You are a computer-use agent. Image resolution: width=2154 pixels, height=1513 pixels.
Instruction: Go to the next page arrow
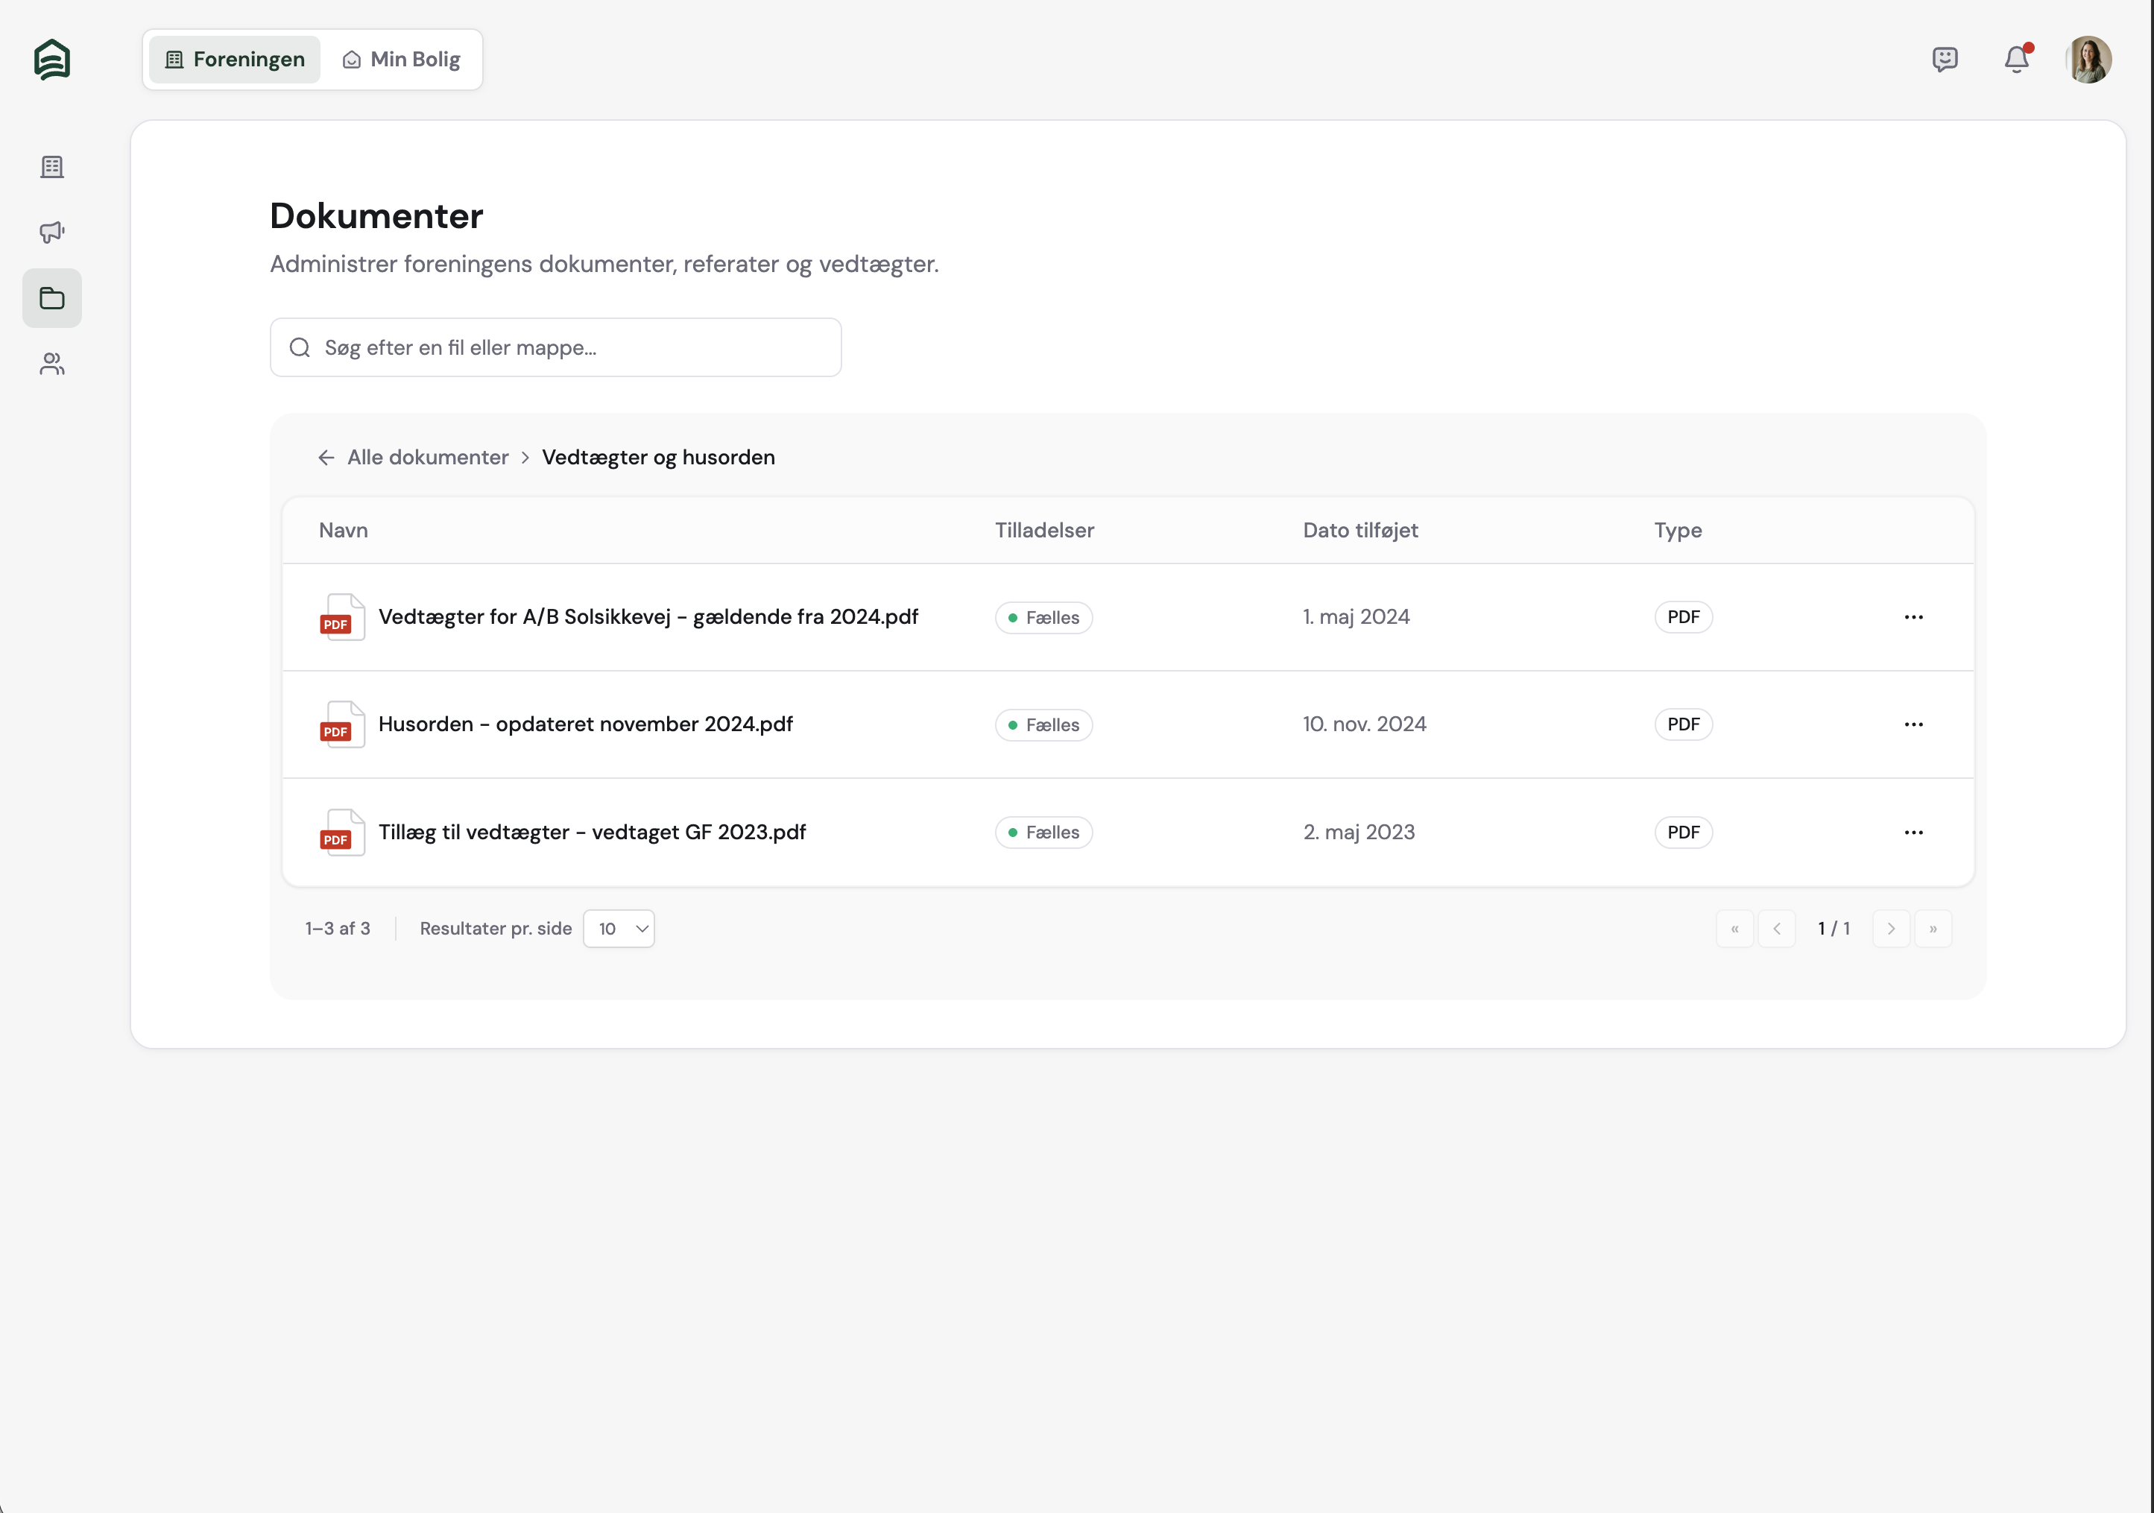click(x=1890, y=929)
